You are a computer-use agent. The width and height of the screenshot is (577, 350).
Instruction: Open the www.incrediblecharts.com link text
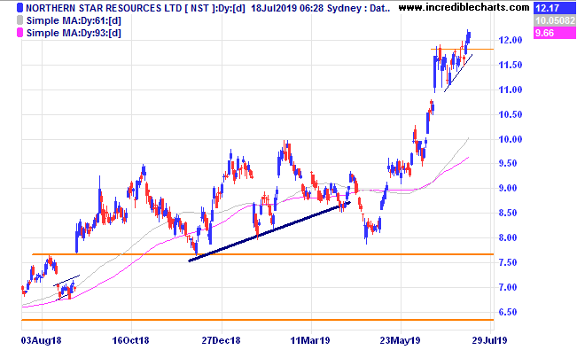tap(464, 7)
